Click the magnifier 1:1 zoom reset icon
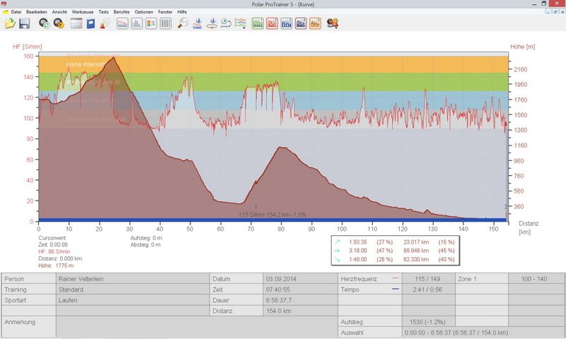The width and height of the screenshot is (566, 339). (183, 23)
